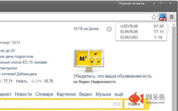Click the EUR/RUB rate row
Image resolution: width=178 pixels, height=111 pixels.
pos(142,32)
